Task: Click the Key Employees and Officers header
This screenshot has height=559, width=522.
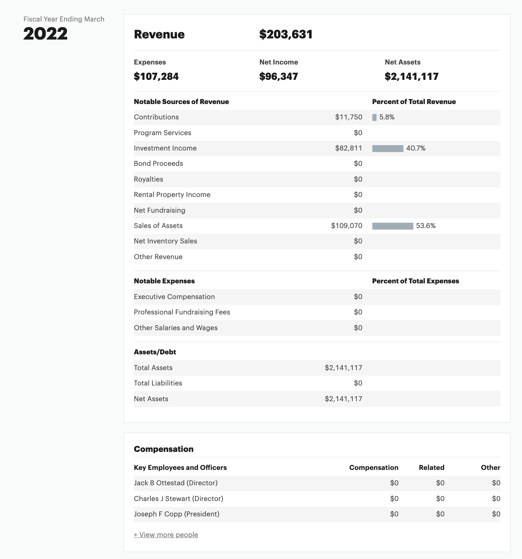Action: tap(180, 468)
